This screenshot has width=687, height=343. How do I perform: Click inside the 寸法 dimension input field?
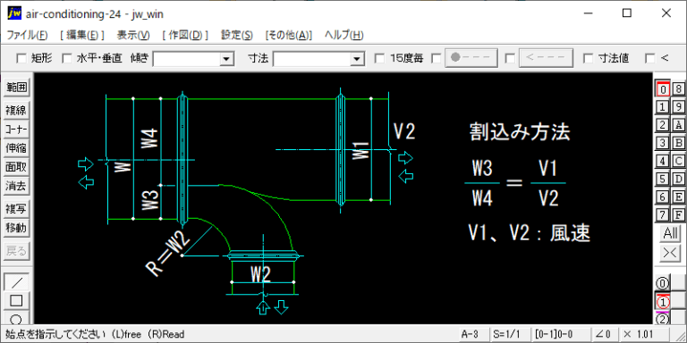[x=312, y=59]
